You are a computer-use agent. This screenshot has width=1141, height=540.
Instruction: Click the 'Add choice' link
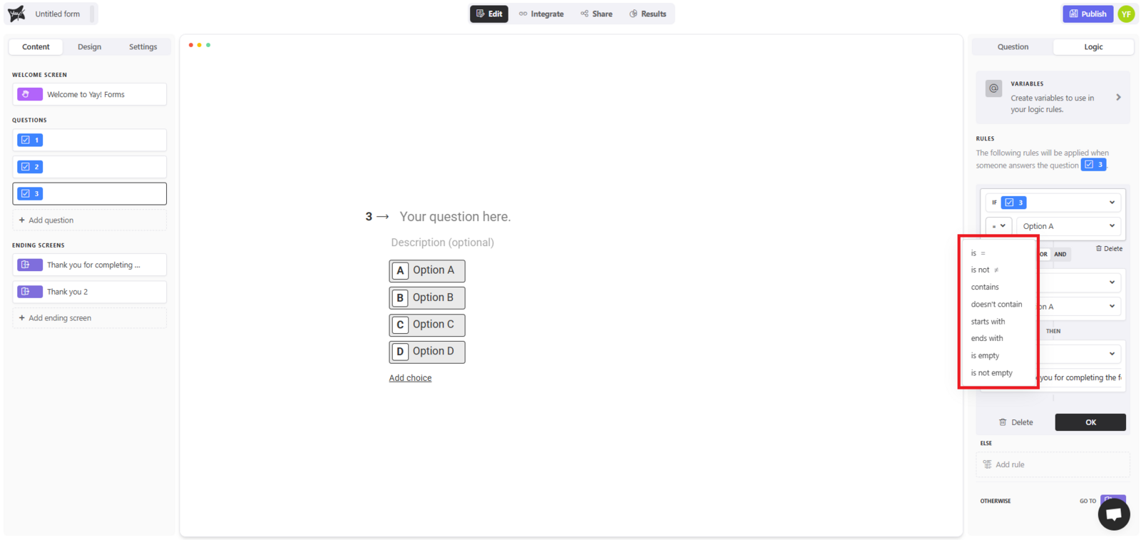[410, 378]
